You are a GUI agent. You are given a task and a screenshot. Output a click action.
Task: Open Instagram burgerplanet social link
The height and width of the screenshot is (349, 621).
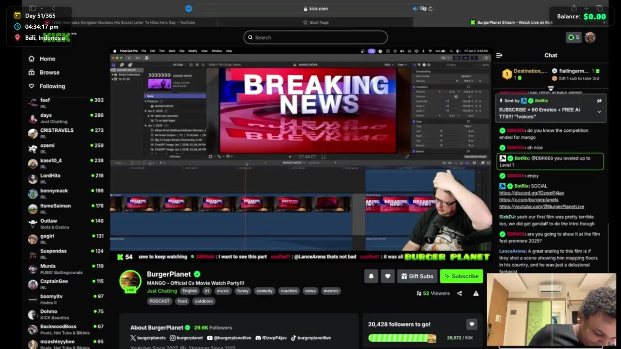tap(186, 338)
